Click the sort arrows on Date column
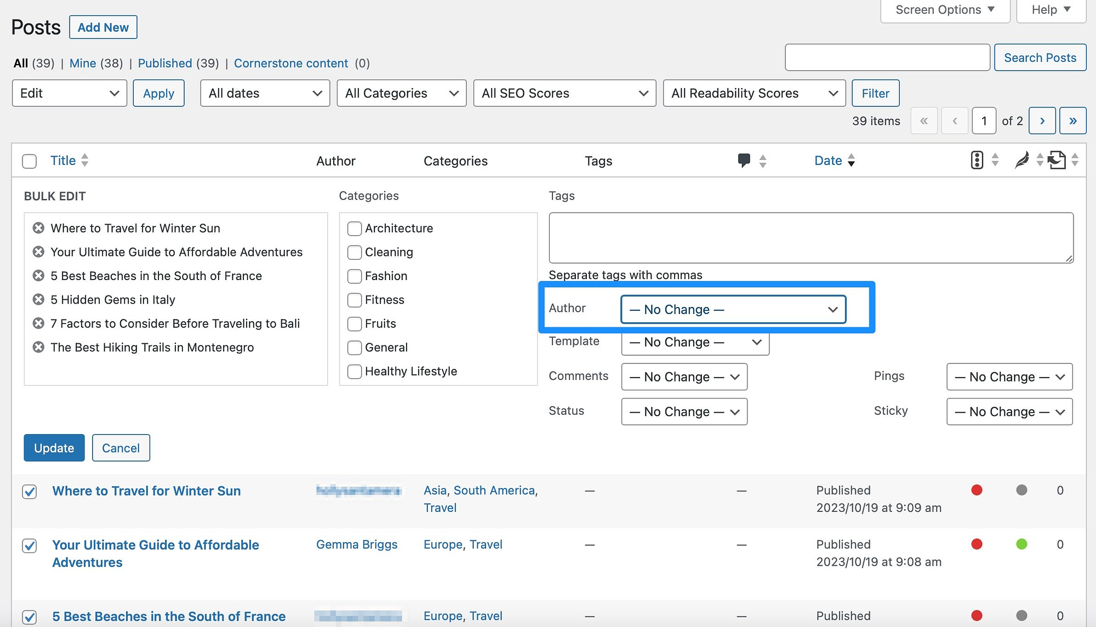1096x627 pixels. coord(852,159)
